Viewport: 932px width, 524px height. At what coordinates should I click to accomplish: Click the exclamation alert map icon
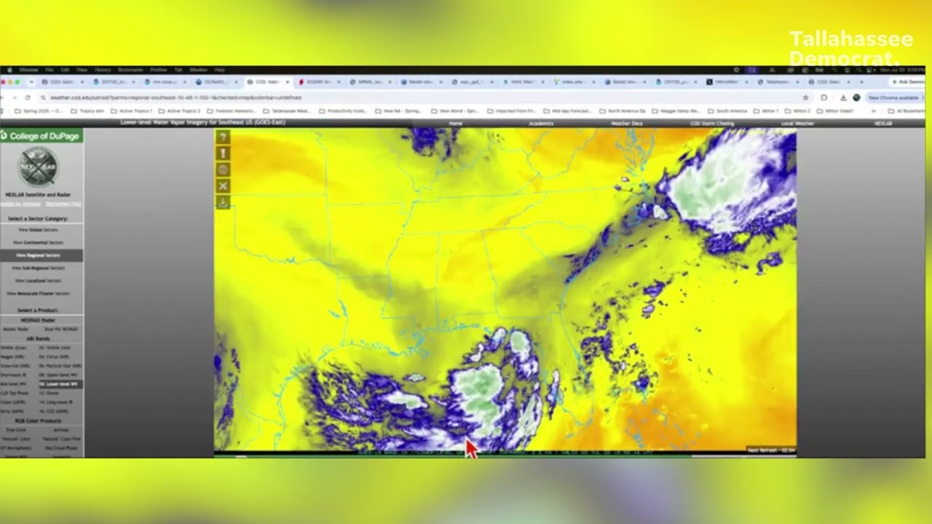(x=223, y=154)
